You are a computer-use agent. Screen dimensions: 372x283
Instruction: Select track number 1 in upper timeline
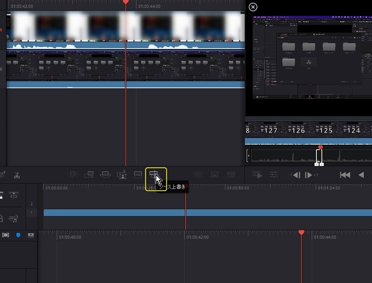(31, 213)
